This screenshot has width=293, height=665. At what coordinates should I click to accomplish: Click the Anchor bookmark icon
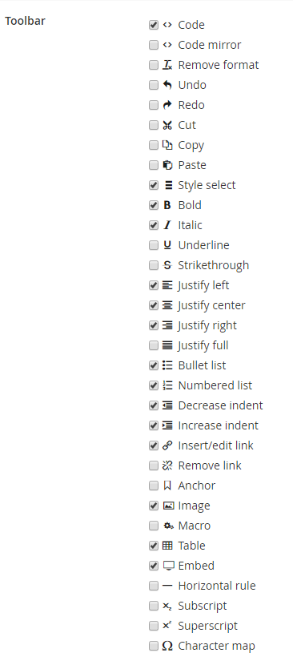coord(167,486)
